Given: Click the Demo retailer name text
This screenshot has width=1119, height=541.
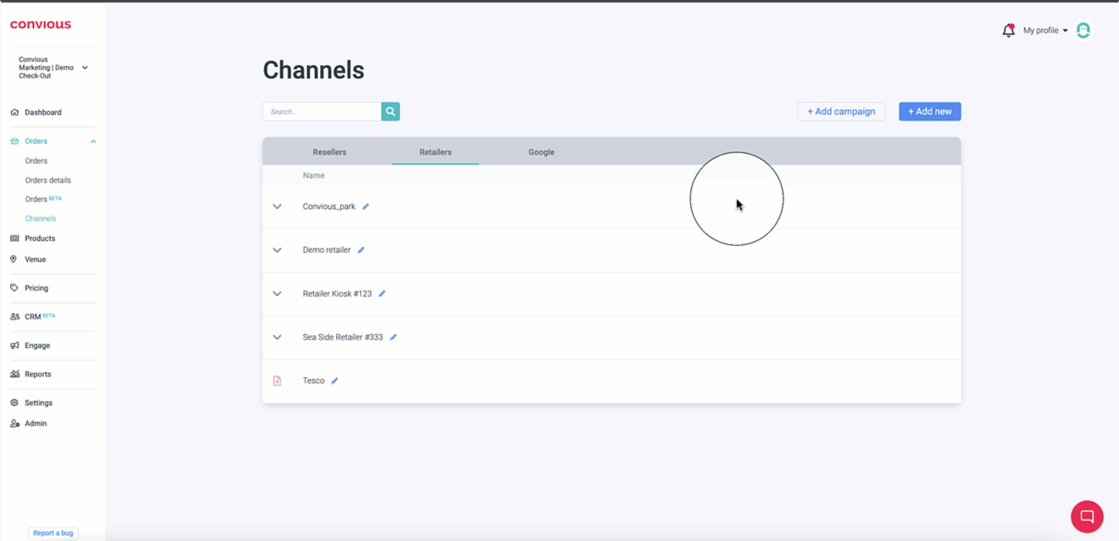Looking at the screenshot, I should [327, 250].
